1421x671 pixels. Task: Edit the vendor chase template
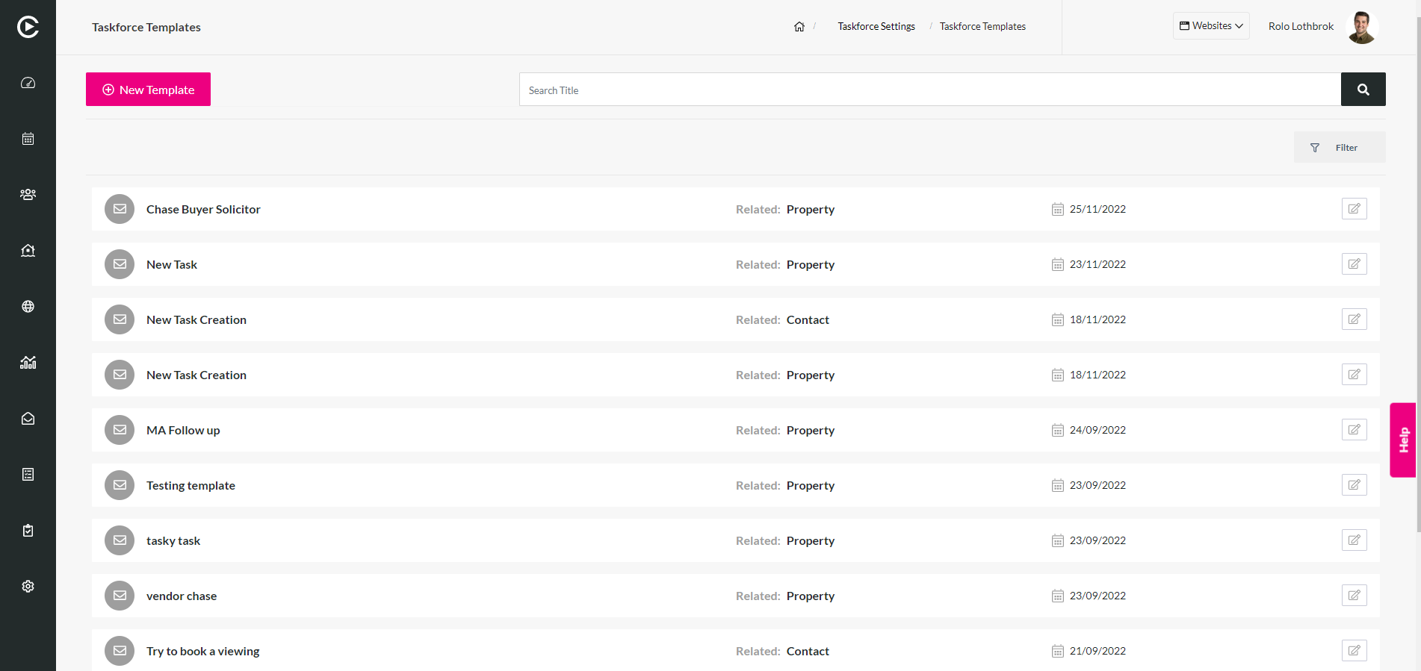1355,596
